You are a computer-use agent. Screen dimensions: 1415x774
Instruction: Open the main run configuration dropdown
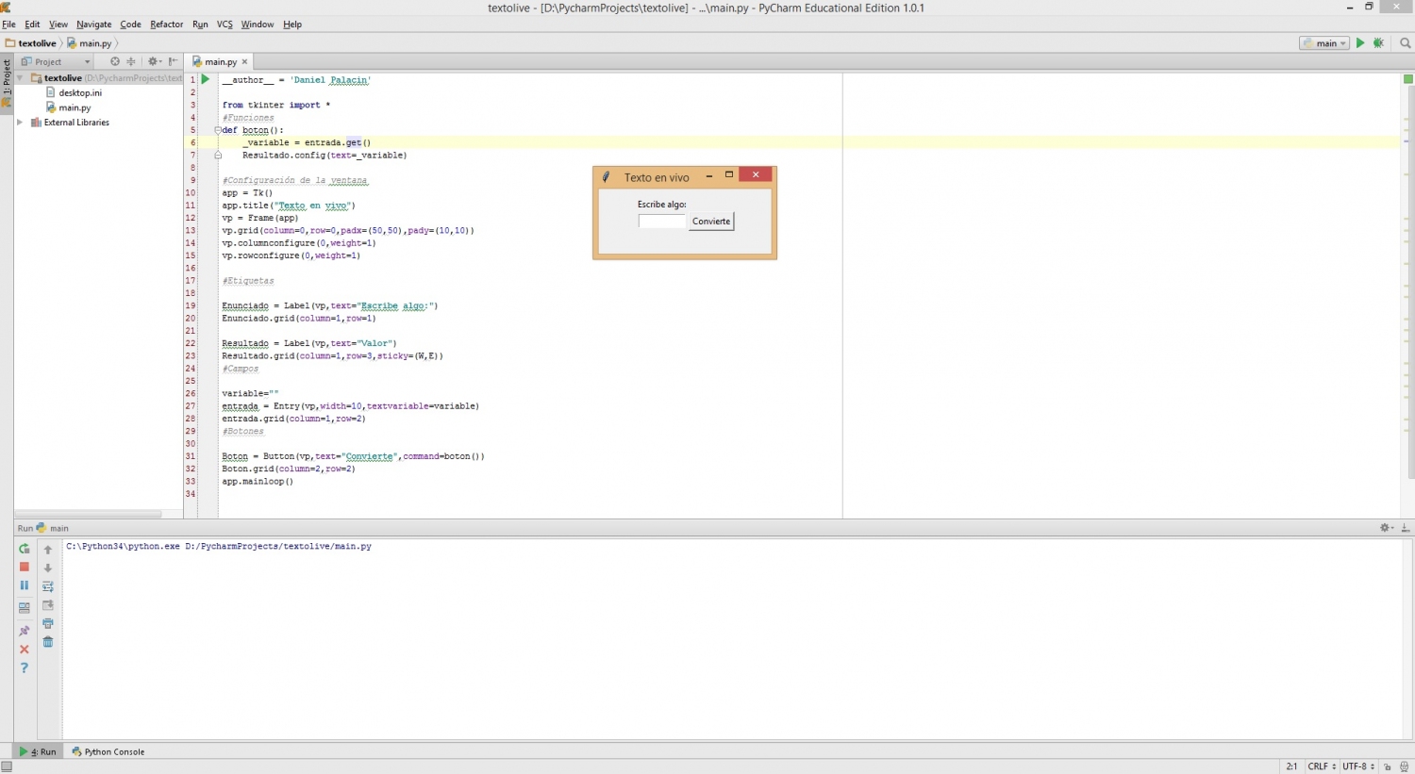[1324, 43]
